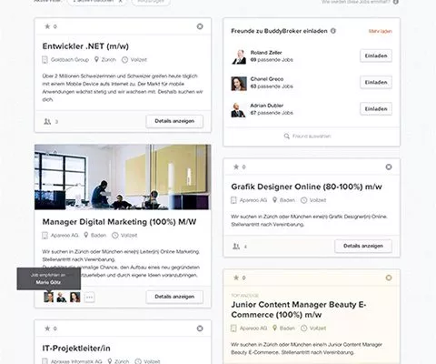Dismiss the IT-Projektleiter/in job card
436x364 pixels.
coord(200,329)
